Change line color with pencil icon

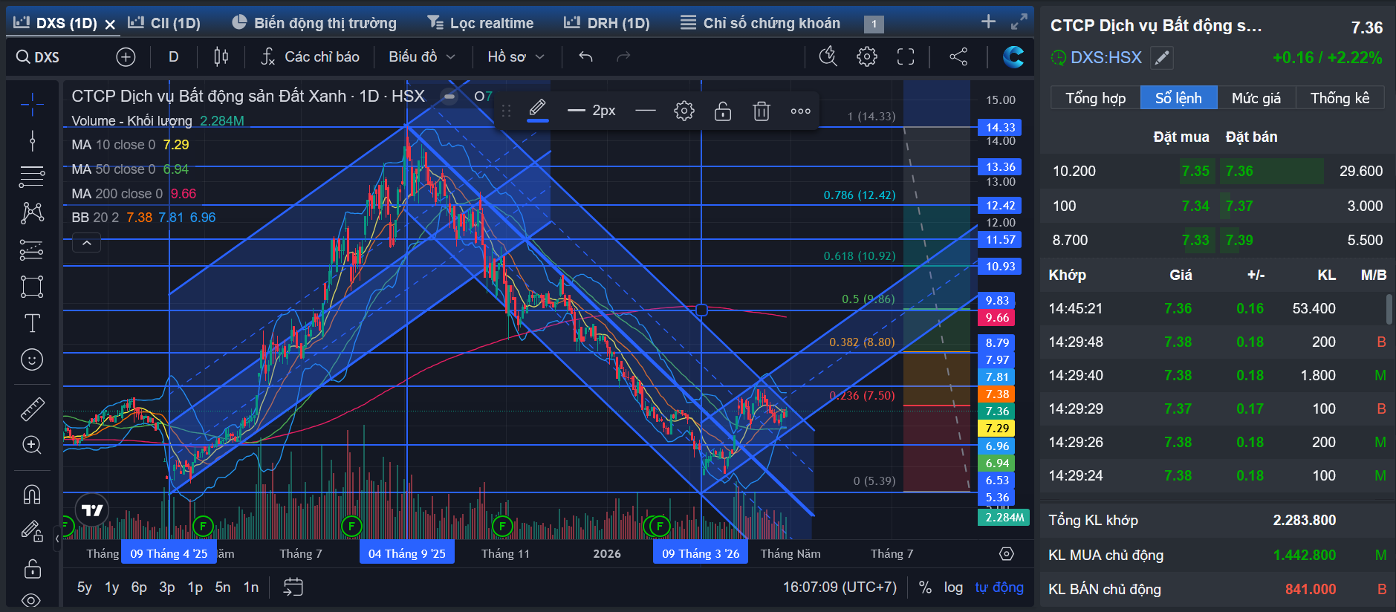point(538,111)
